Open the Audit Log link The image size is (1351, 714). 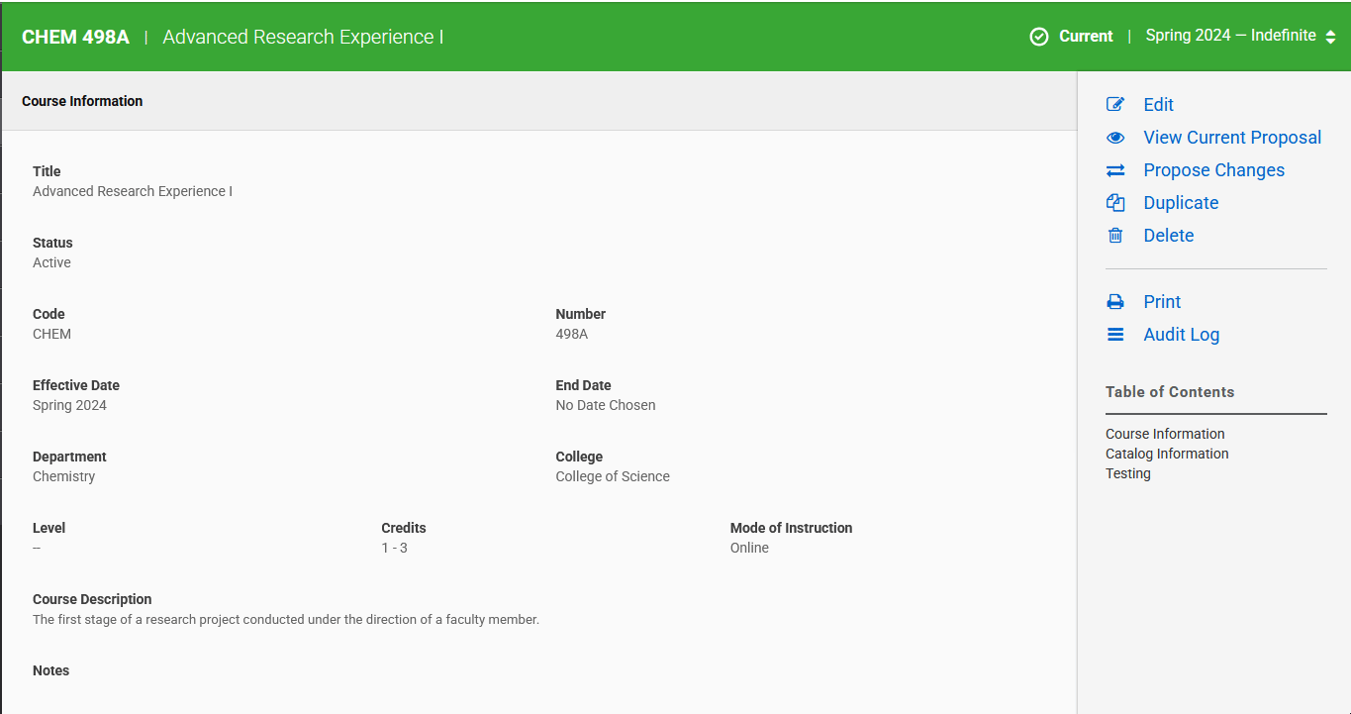point(1181,335)
